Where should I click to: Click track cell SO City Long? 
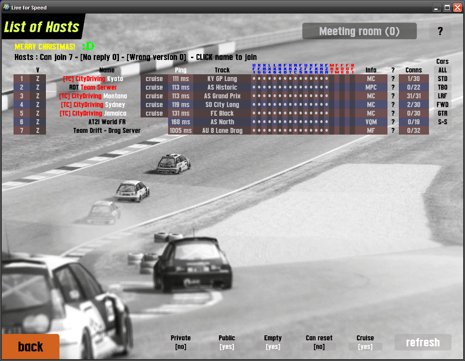click(x=222, y=104)
